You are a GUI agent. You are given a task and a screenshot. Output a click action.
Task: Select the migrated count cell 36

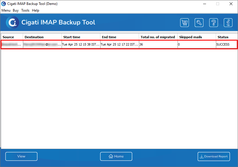[158, 45]
